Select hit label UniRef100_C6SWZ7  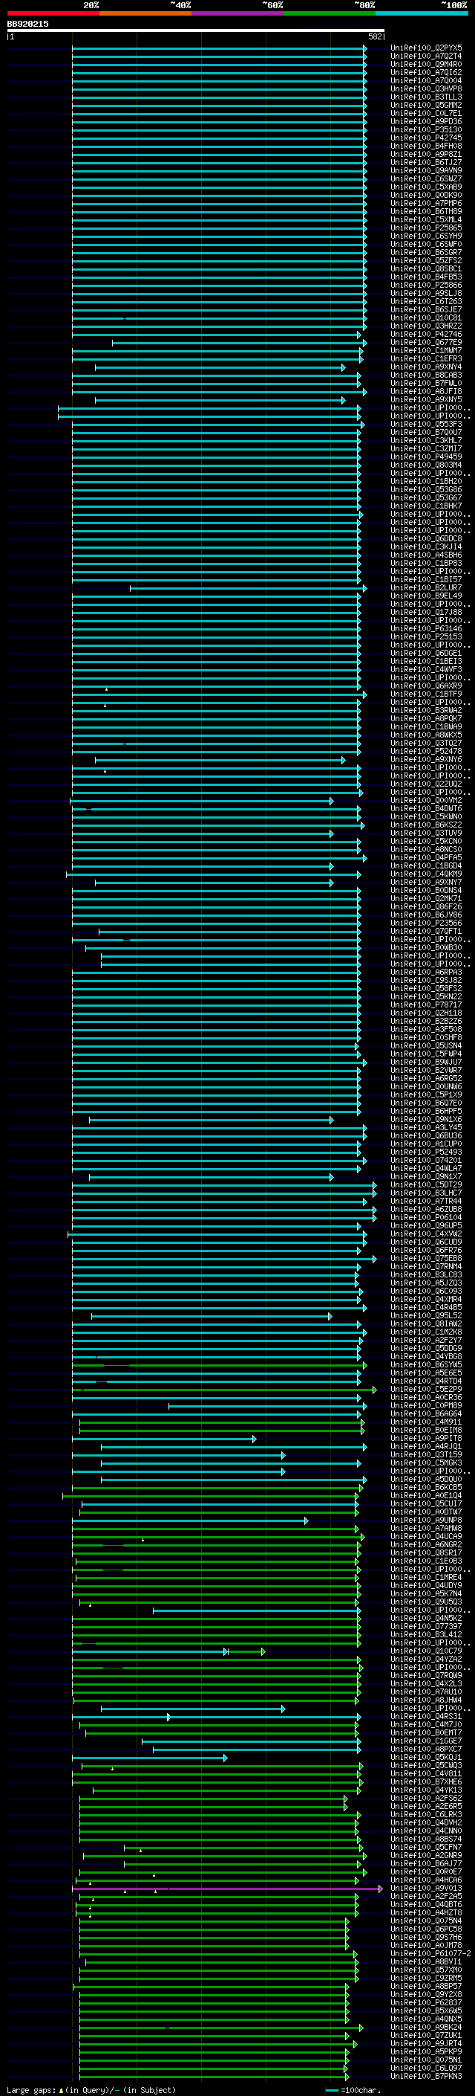coord(426,179)
